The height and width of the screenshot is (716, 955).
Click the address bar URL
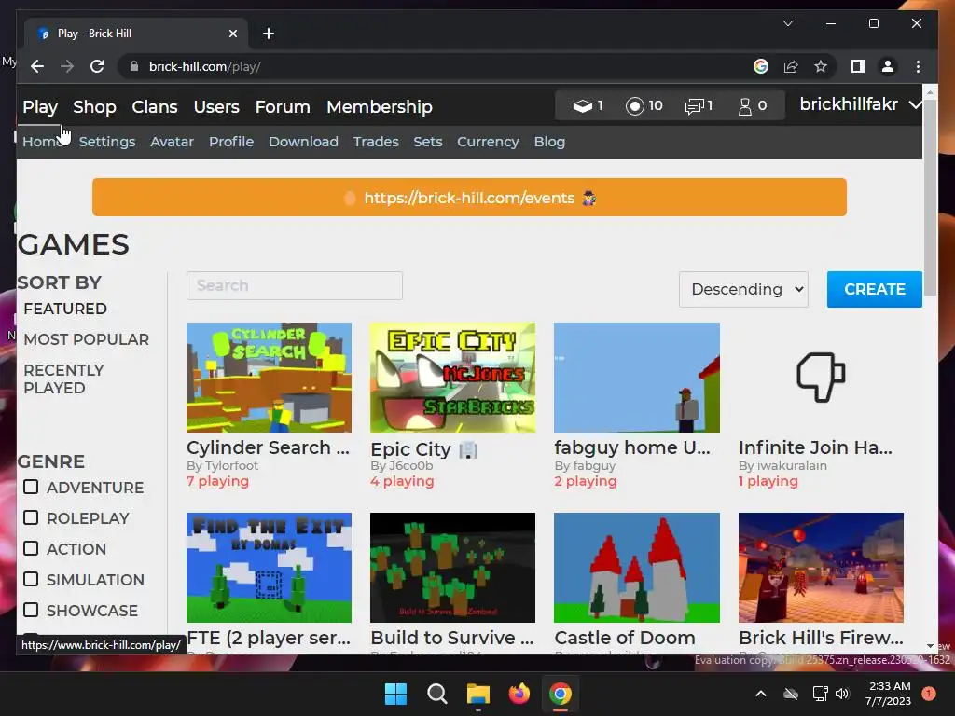(204, 66)
